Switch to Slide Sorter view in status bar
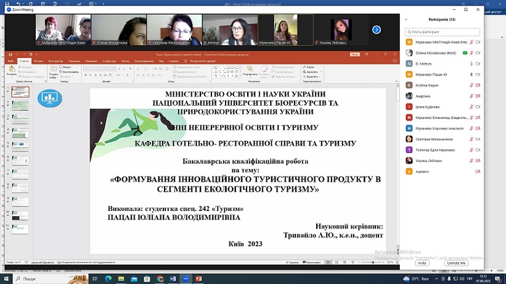 tap(337, 262)
